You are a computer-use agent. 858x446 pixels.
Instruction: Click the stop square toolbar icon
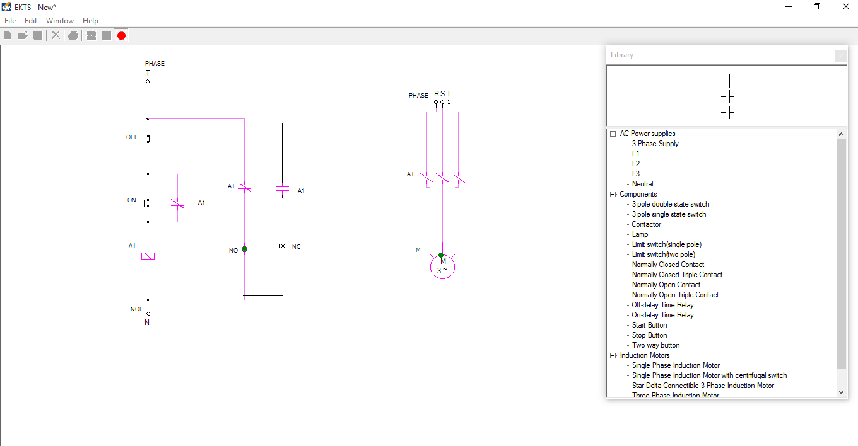(x=105, y=35)
